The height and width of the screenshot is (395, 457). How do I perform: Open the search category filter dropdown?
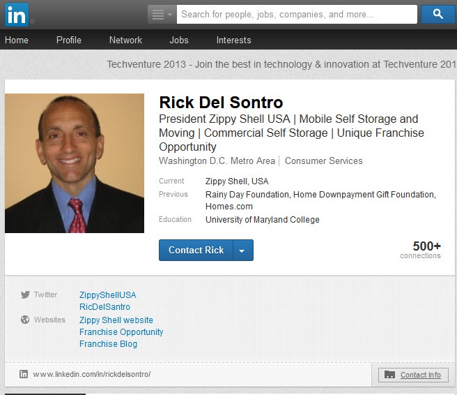point(162,14)
